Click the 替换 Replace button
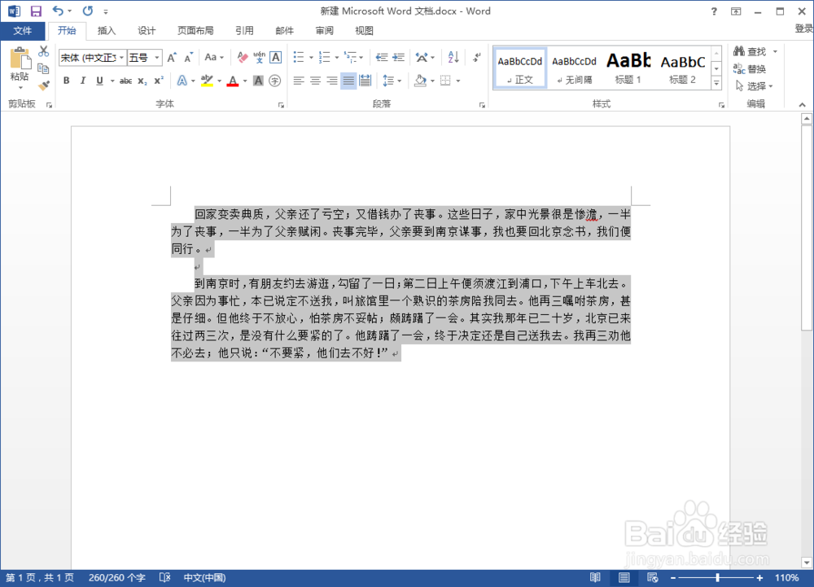This screenshot has width=814, height=587. (751, 69)
